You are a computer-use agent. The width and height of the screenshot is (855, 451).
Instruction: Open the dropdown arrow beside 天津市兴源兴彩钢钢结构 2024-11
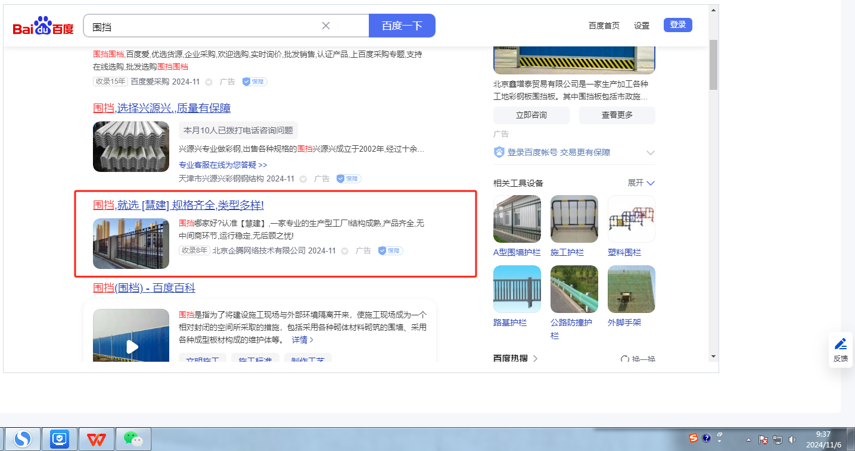303,179
